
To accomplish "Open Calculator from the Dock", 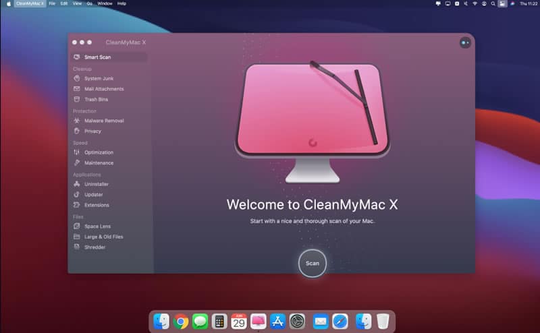I will [219, 322].
